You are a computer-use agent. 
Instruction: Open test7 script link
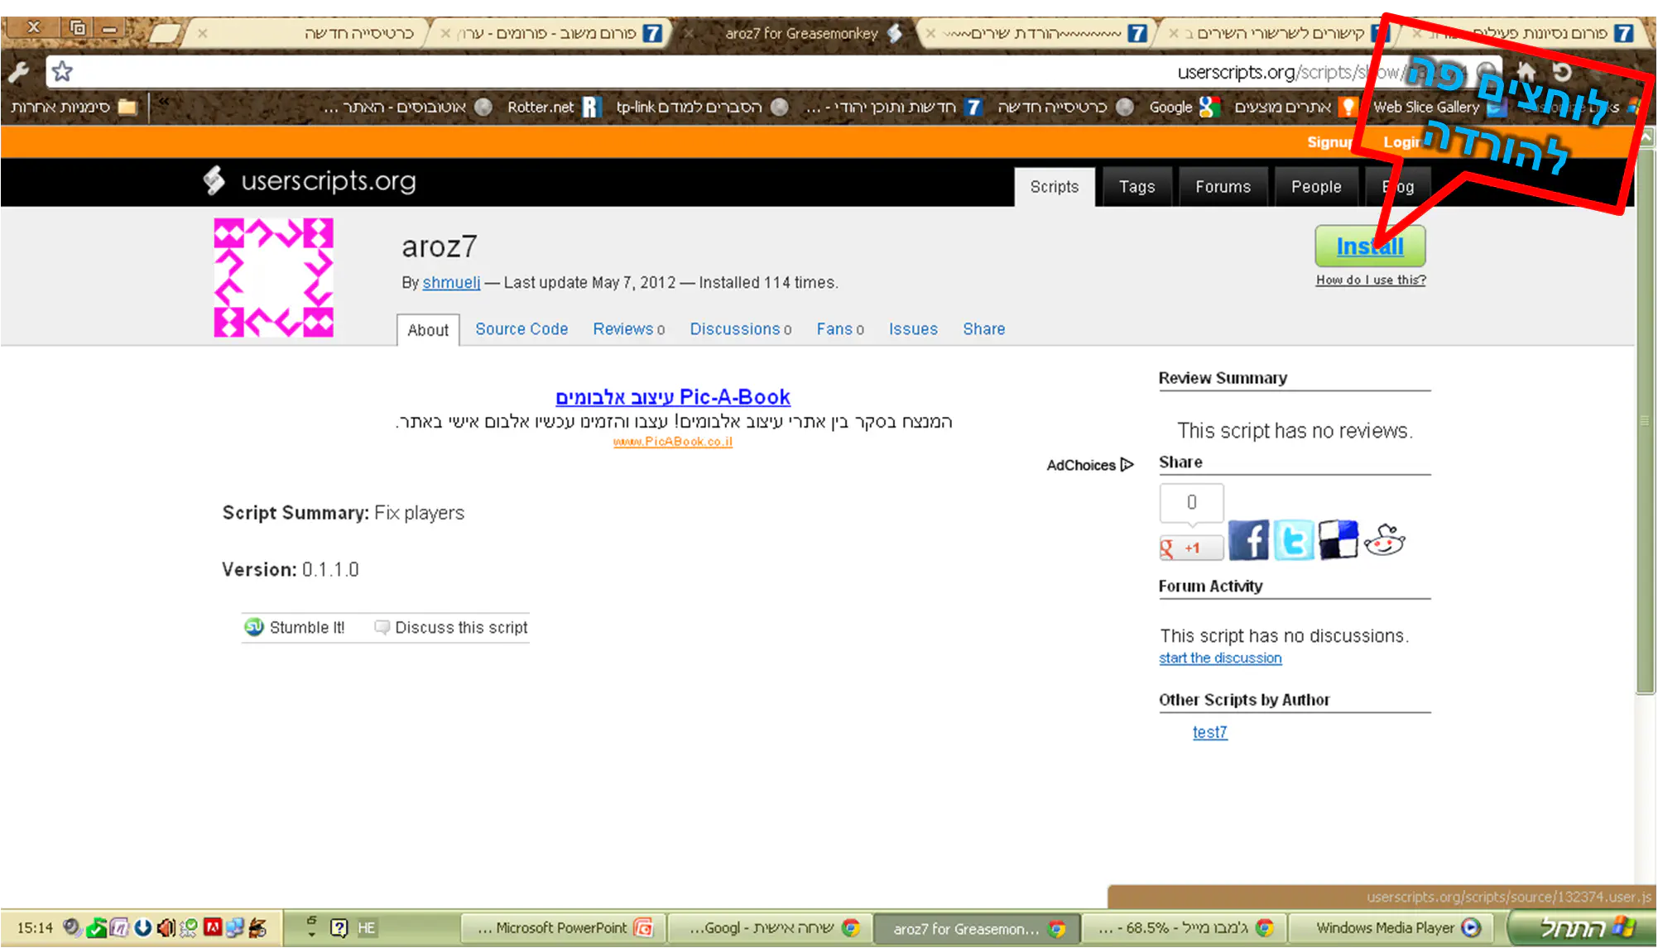click(x=1209, y=732)
